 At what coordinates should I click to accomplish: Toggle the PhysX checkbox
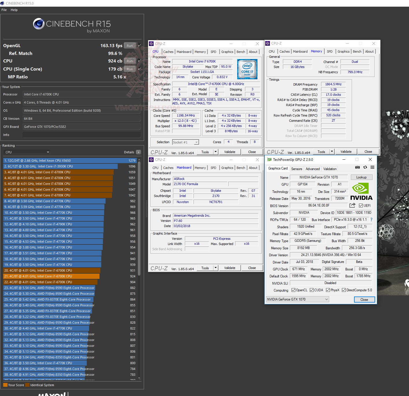[x=328, y=290]
